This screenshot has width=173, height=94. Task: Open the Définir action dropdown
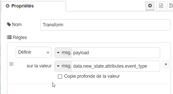pyautogui.click(x=34, y=52)
